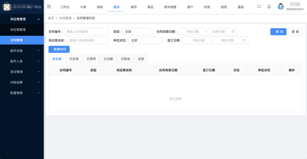Open the 审批状态 dropdown
307x159 pixels.
145,40
